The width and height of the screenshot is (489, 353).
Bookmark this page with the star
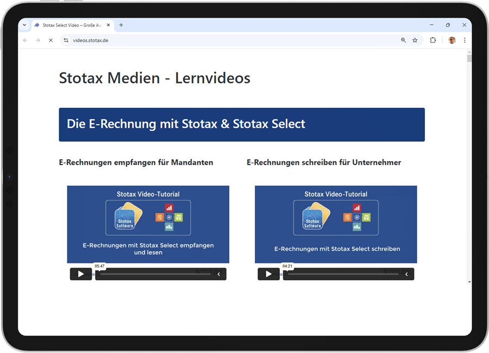[x=415, y=40]
